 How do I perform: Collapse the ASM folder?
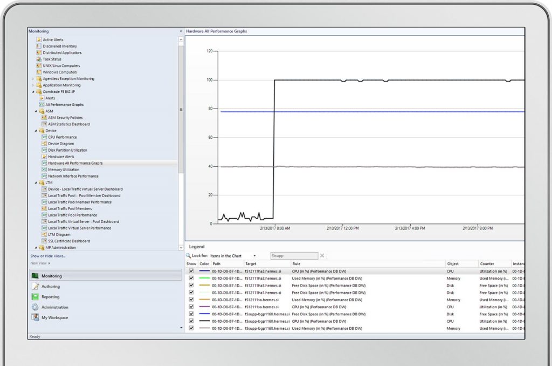pyautogui.click(x=36, y=111)
